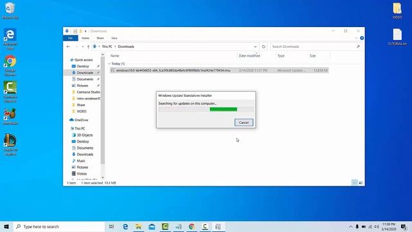Open Documents under Quick access
The image size is (412, 232).
pyautogui.click(x=85, y=79)
